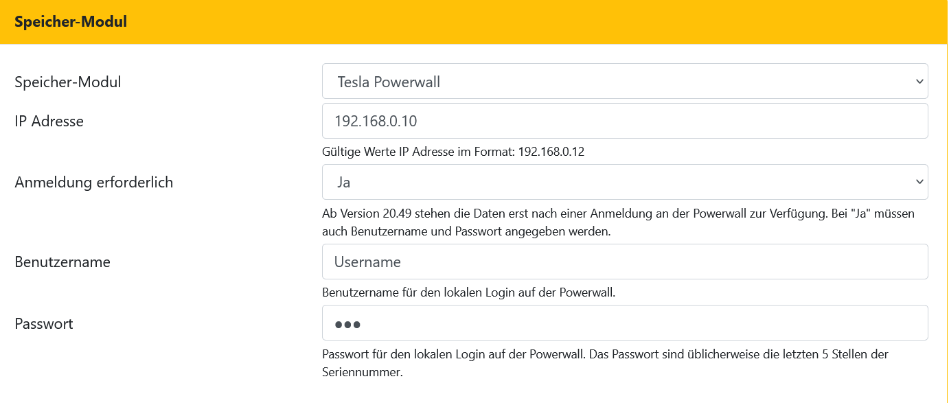The height and width of the screenshot is (403, 949).
Task: Click the Anmeldung erforderlich label
Action: click(x=94, y=183)
